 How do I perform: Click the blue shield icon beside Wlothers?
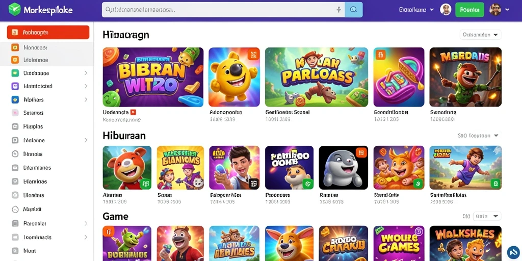click(x=15, y=99)
